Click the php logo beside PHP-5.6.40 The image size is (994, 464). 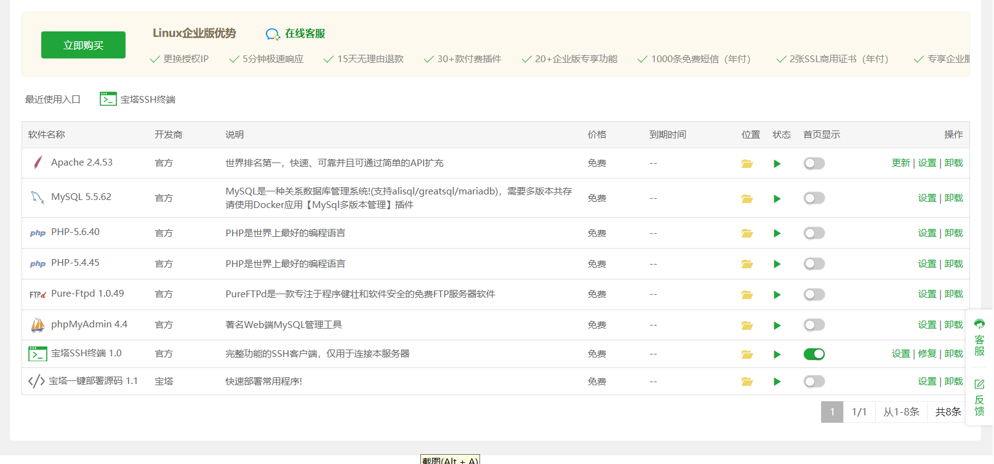click(x=38, y=233)
